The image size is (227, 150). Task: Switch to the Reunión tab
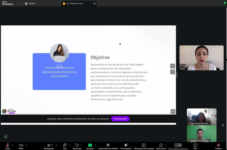30,4
